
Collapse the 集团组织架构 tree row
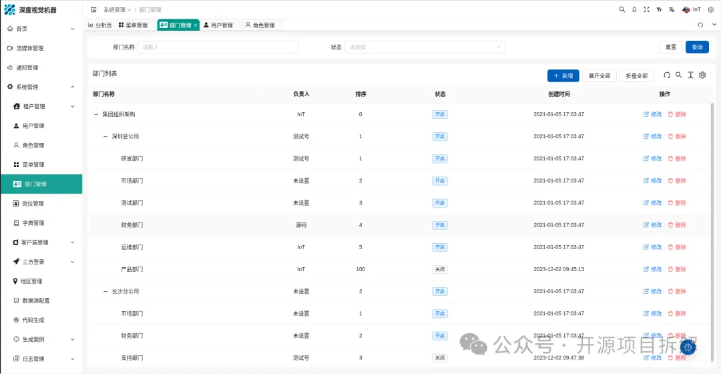[96, 115]
